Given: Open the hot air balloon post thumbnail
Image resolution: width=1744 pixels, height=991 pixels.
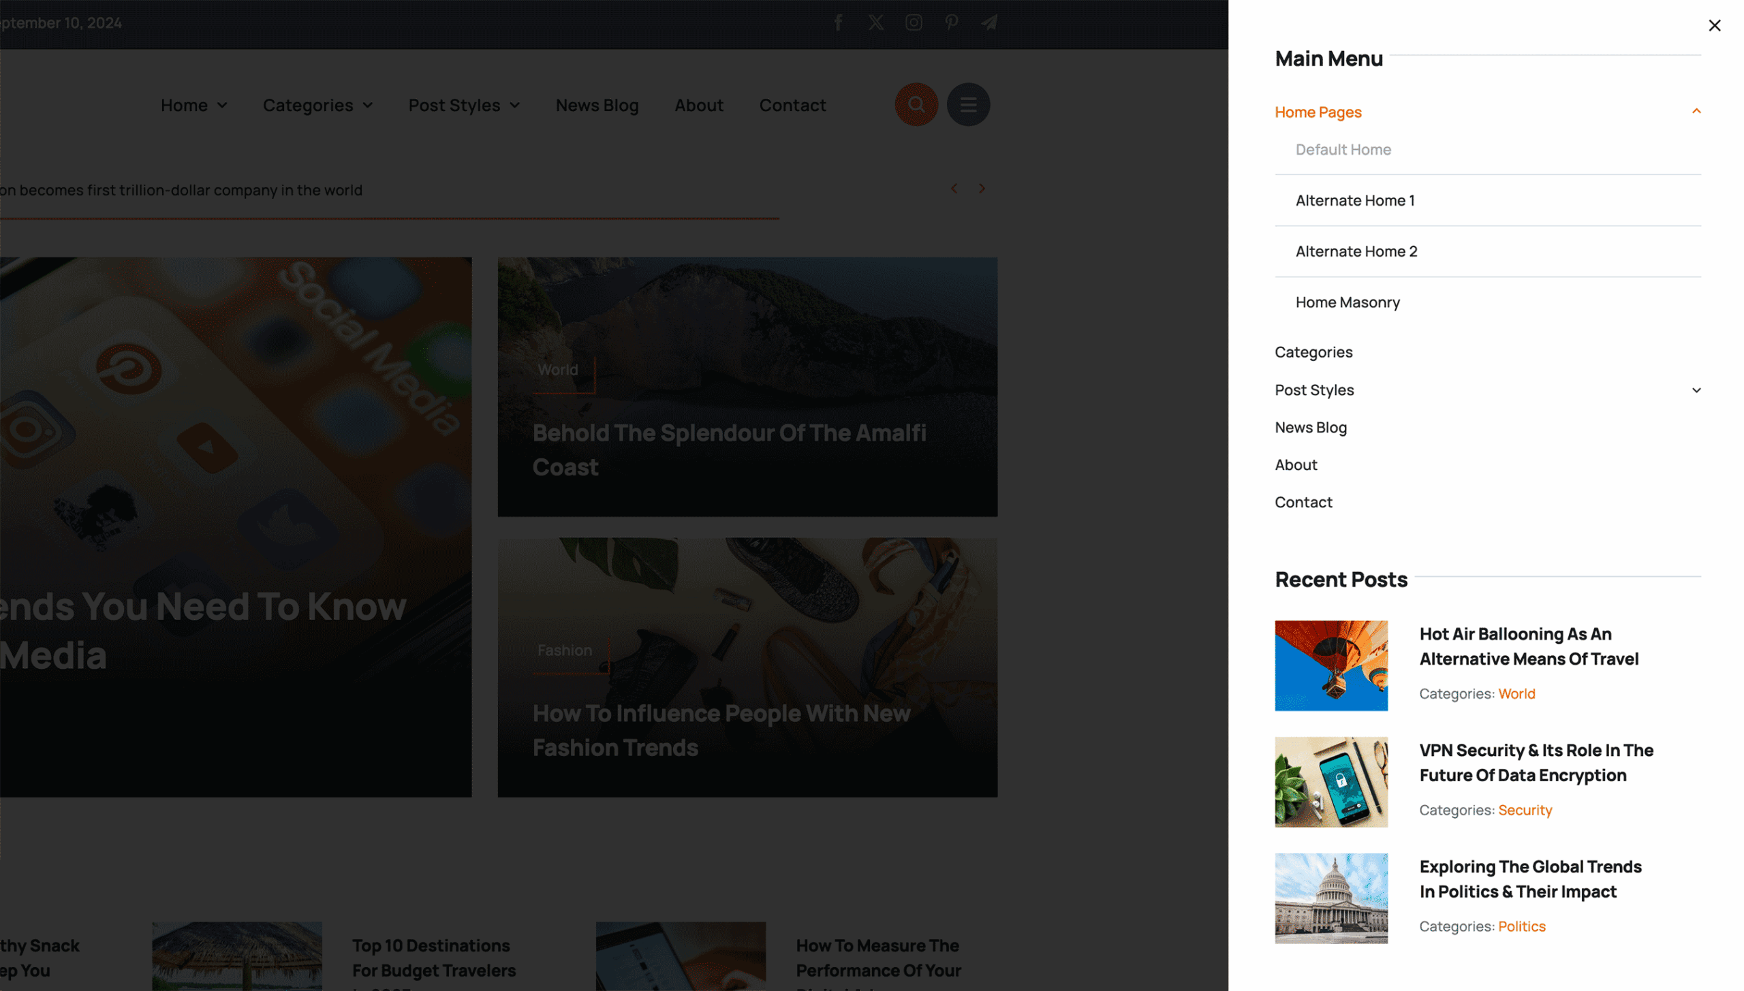Looking at the screenshot, I should click(x=1331, y=665).
